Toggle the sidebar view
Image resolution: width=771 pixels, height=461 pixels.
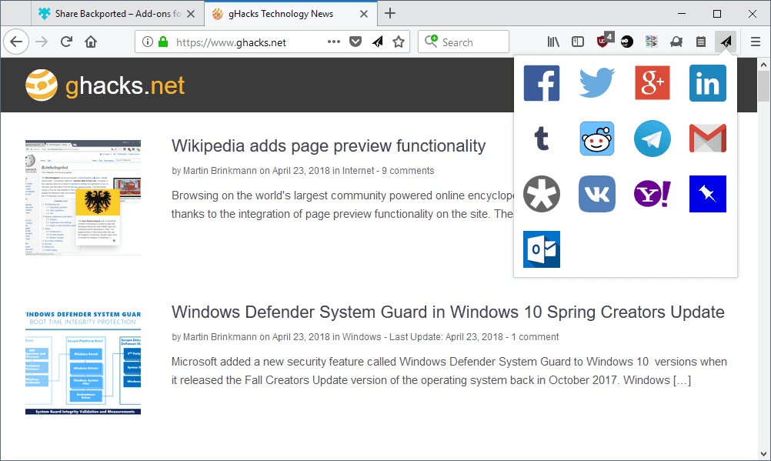578,42
